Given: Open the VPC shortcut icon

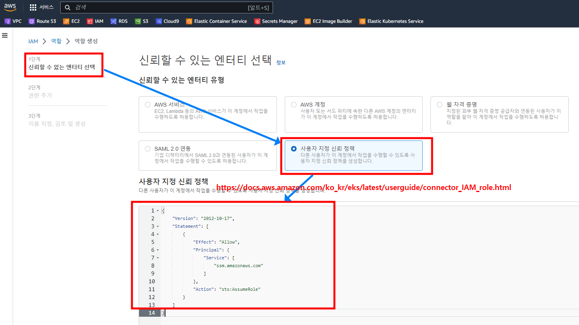Looking at the screenshot, I should (7, 21).
